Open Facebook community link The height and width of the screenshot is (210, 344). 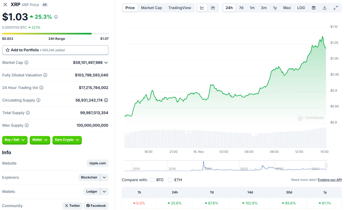coord(96,206)
